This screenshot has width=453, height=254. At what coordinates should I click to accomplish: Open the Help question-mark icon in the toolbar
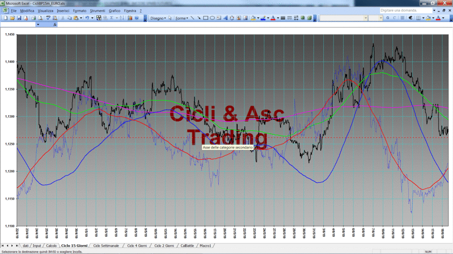pyautogui.click(x=137, y=18)
